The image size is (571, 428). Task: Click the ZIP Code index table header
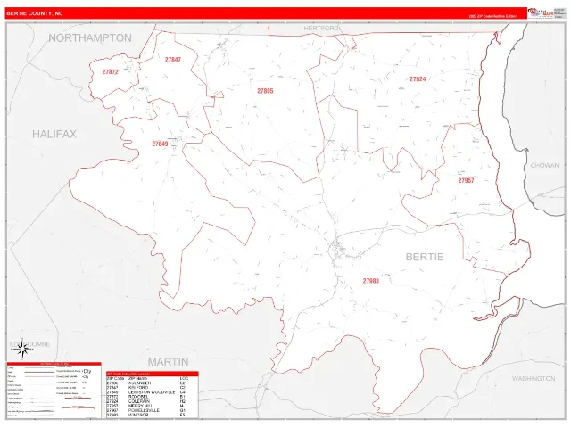coord(153,374)
